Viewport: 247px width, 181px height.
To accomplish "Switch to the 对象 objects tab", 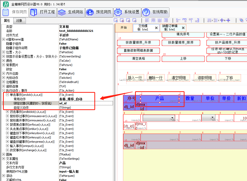I will coord(19,21).
